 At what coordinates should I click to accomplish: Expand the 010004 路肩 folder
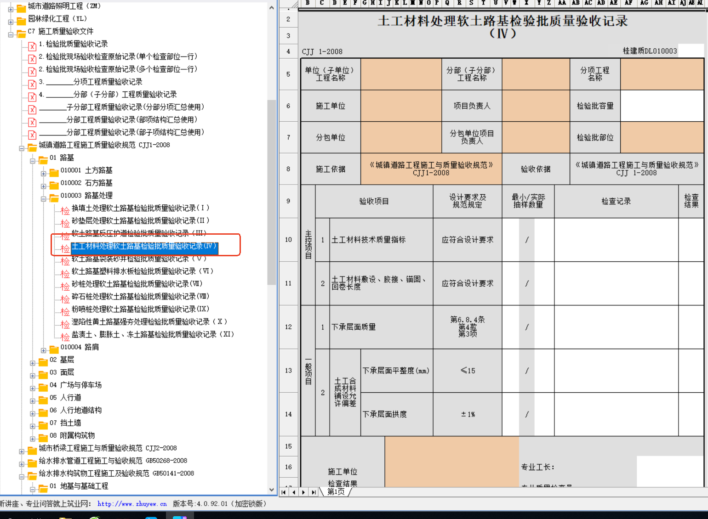click(x=44, y=350)
